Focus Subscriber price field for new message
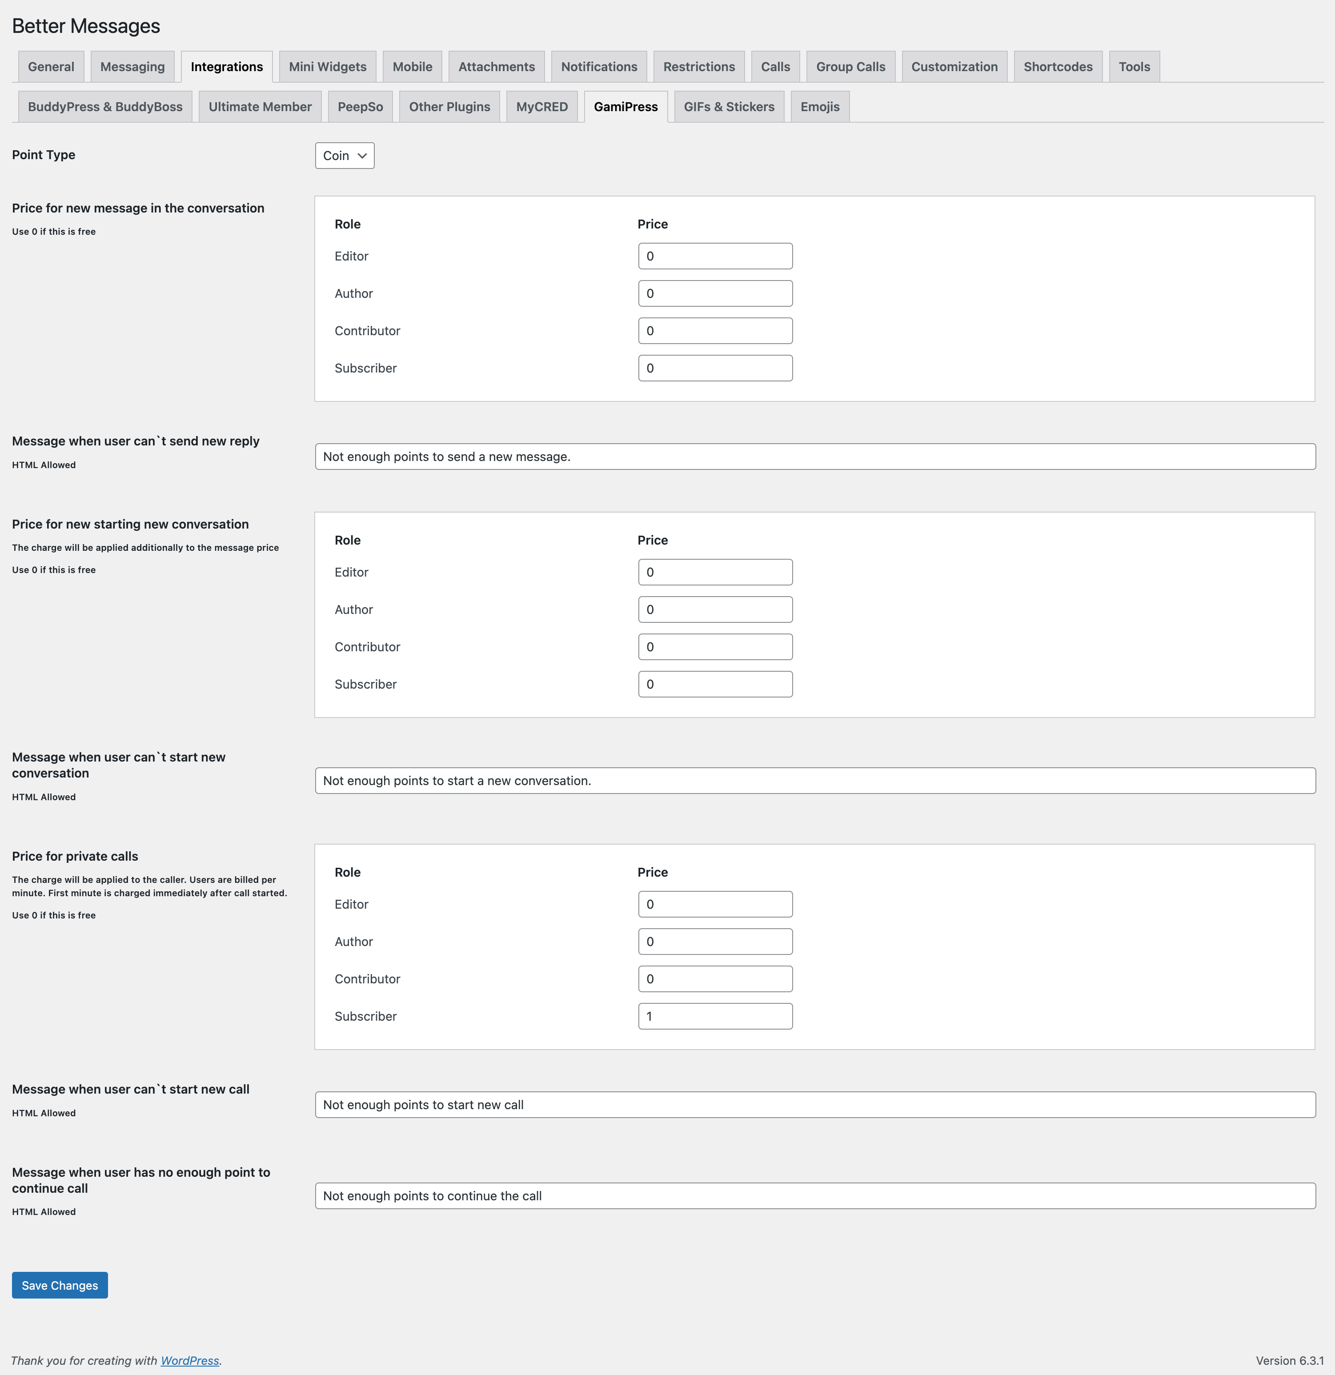 (x=716, y=368)
